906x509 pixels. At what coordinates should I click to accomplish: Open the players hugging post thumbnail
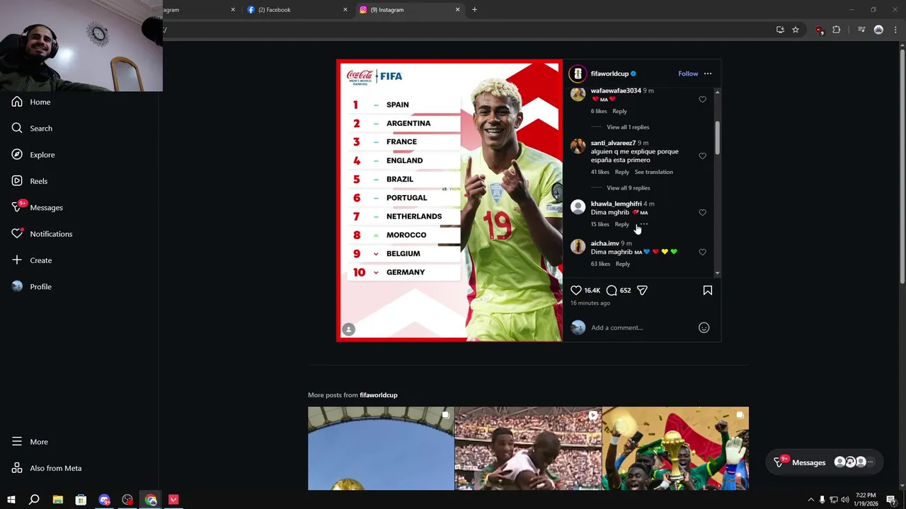528,448
